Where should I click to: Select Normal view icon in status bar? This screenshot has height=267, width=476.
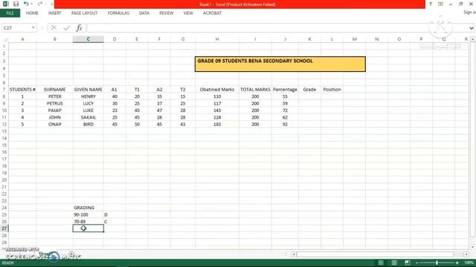[x=381, y=263]
